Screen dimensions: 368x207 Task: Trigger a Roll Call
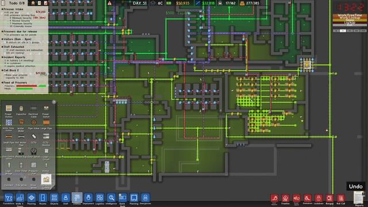tap(341, 198)
